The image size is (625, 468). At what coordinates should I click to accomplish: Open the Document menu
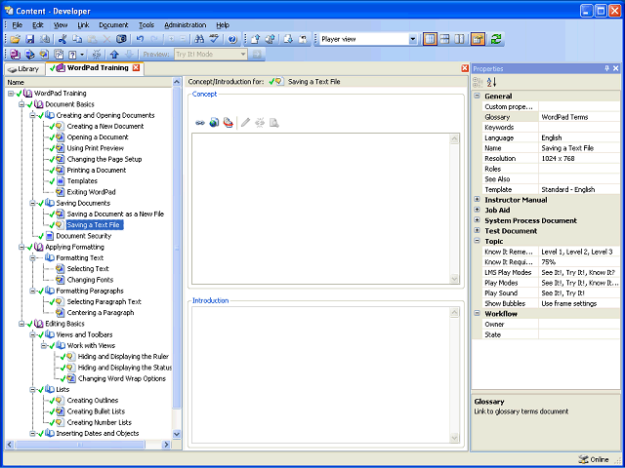click(113, 25)
